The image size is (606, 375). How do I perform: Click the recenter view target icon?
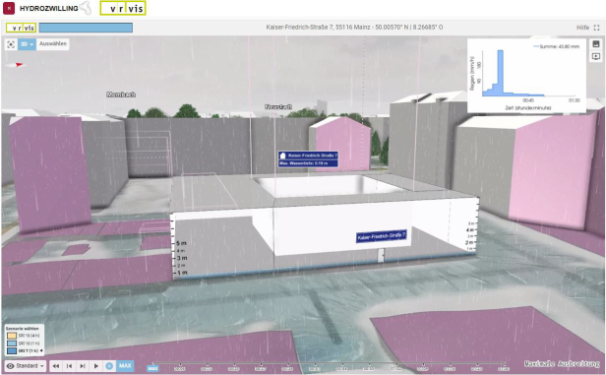coord(11,44)
